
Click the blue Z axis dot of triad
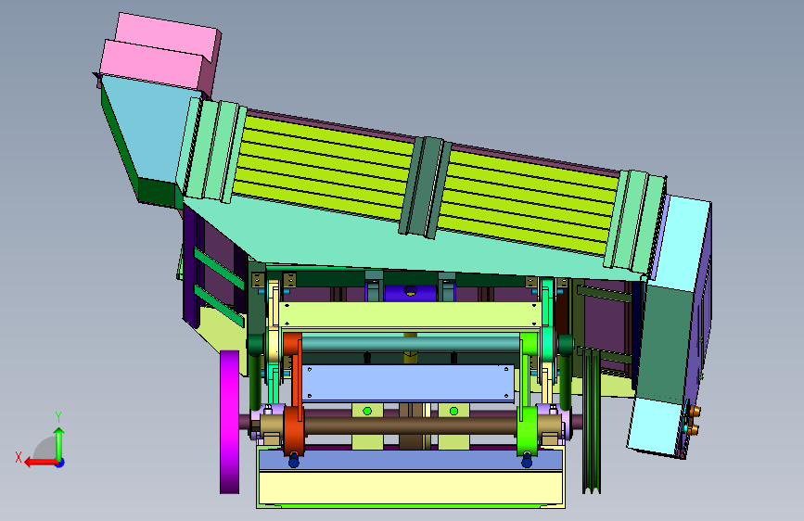click(60, 463)
